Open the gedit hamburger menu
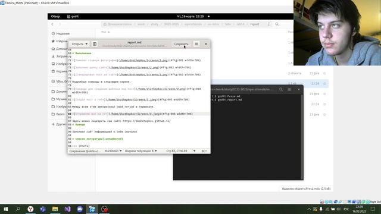381x214 pixels. tap(196, 44)
